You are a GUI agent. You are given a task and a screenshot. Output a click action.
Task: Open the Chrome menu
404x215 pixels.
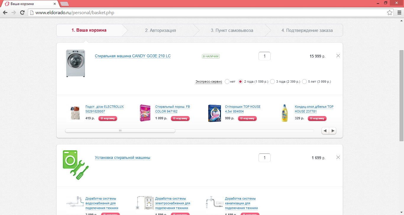(x=399, y=13)
